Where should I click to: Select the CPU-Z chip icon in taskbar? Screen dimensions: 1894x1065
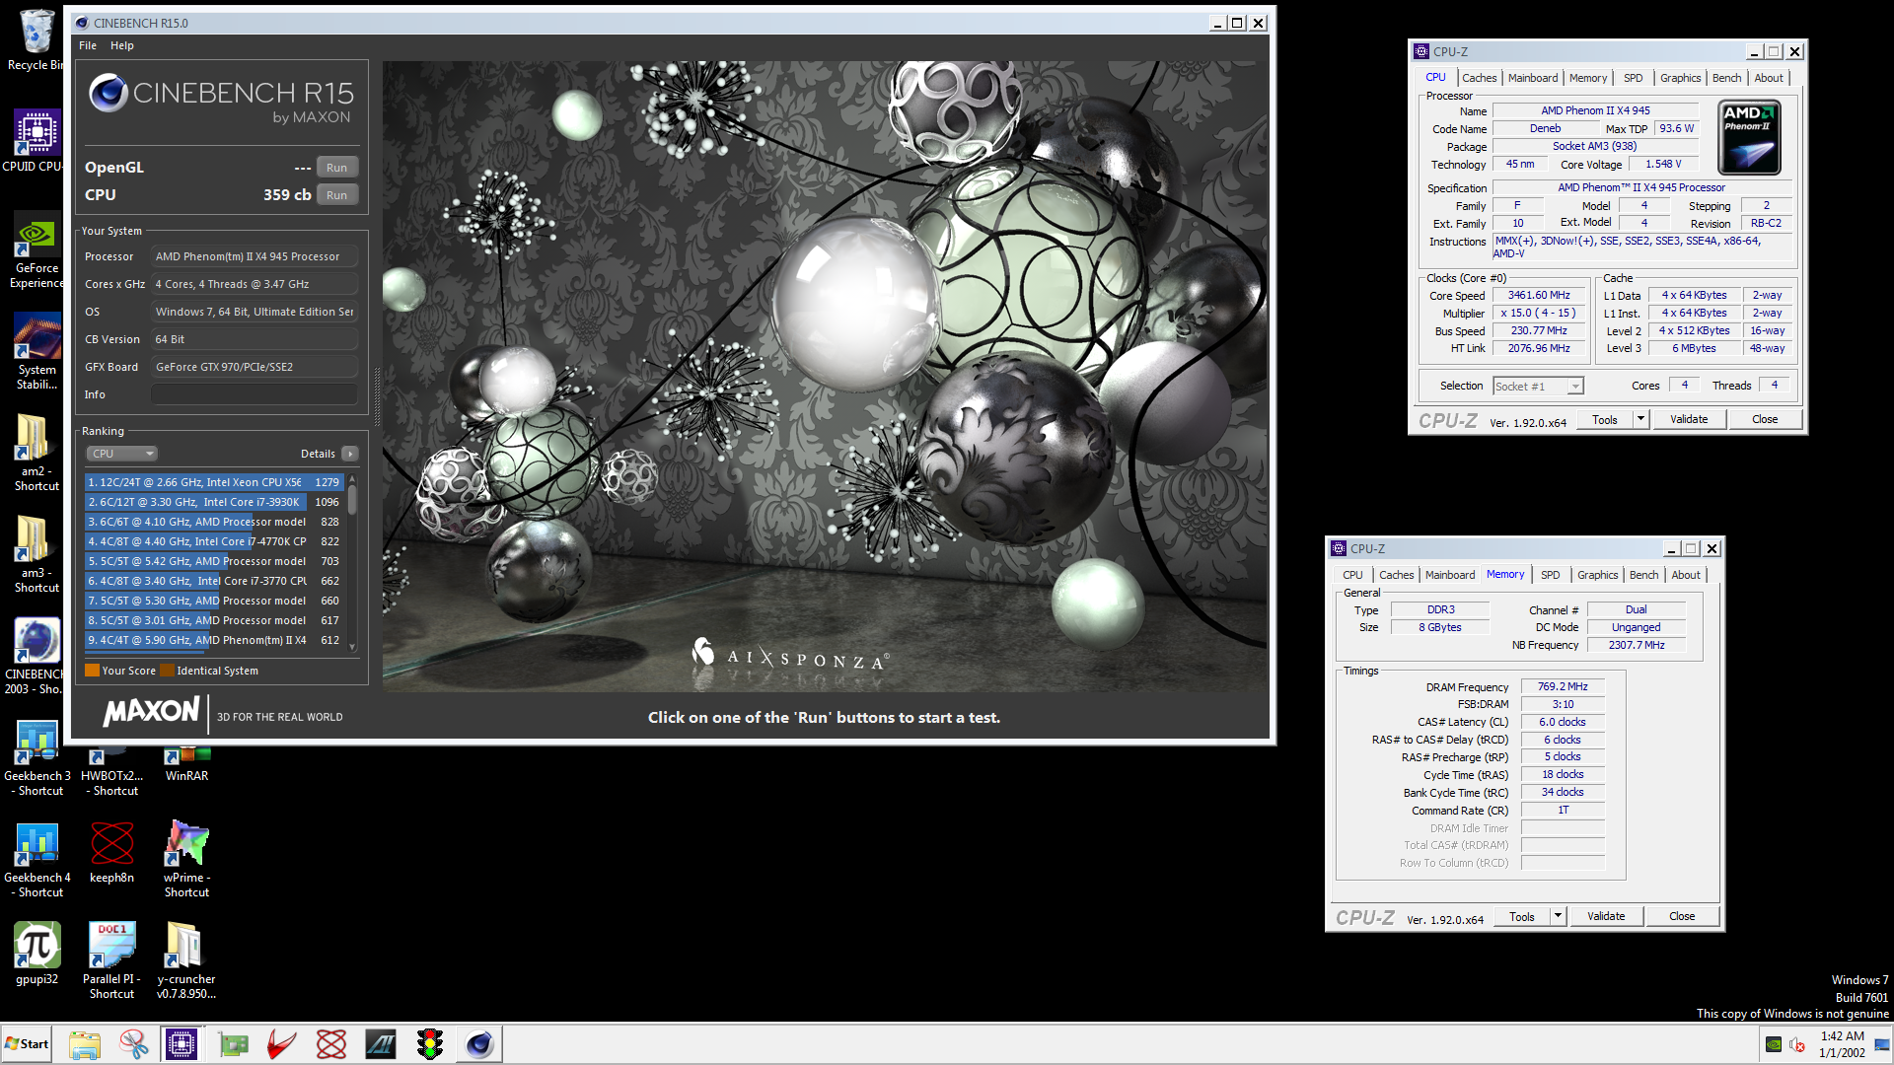[x=182, y=1044]
